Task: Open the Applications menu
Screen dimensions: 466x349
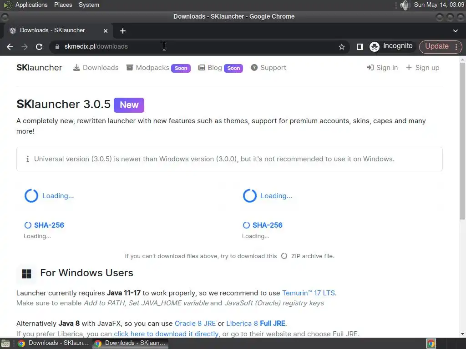Action: (31, 5)
